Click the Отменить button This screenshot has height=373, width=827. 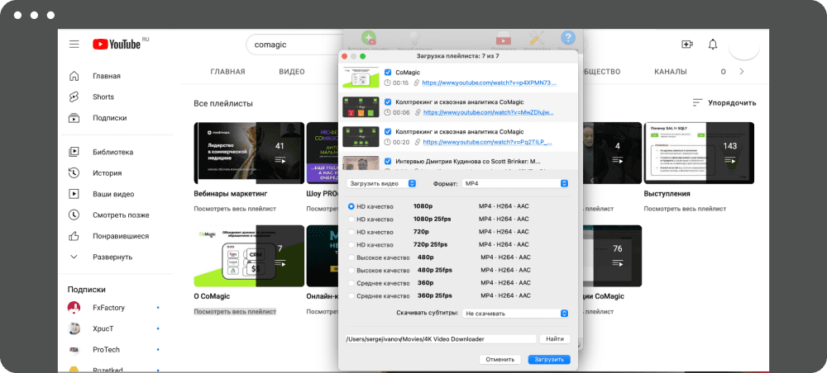click(500, 360)
